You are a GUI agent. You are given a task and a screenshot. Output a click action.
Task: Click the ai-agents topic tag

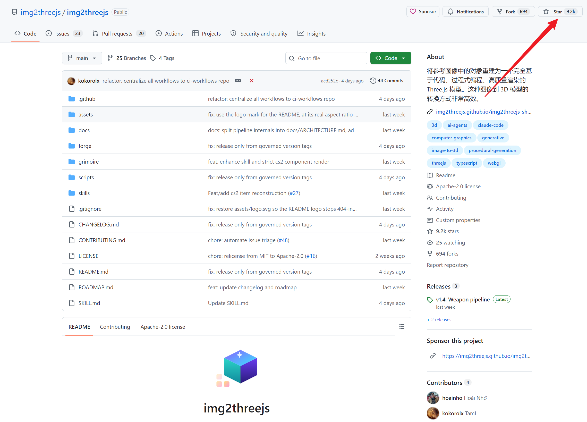(457, 125)
